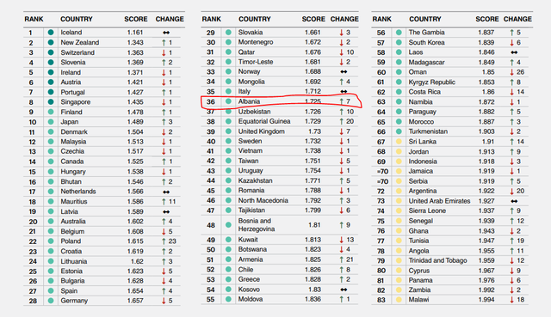This screenshot has width=551, height=317.
Task: Select the country name Timor-Leste
Action: pos(256,62)
